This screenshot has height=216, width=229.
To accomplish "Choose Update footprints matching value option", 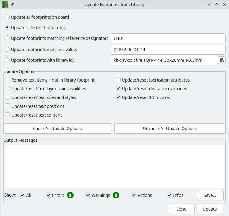I will pos(7,50).
